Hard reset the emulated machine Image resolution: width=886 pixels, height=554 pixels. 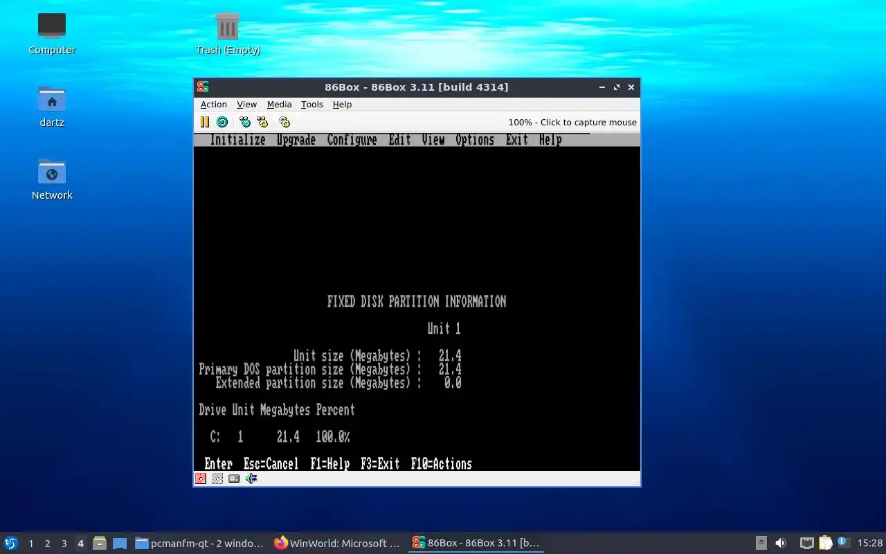pyautogui.click(x=222, y=122)
